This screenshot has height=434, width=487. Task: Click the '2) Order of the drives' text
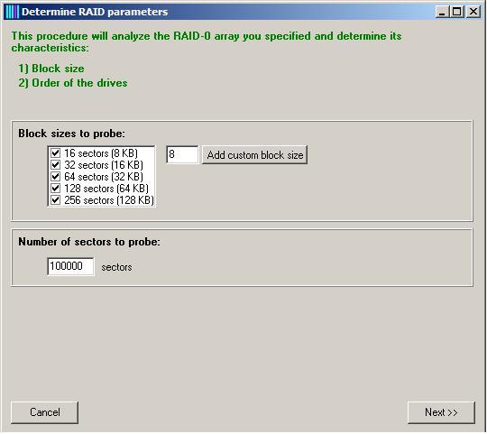click(73, 83)
